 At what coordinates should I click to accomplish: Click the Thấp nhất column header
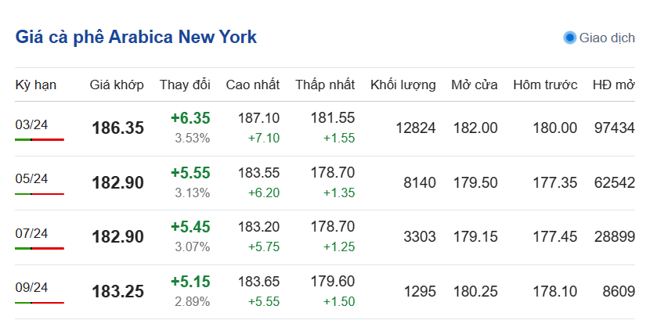coord(325,85)
